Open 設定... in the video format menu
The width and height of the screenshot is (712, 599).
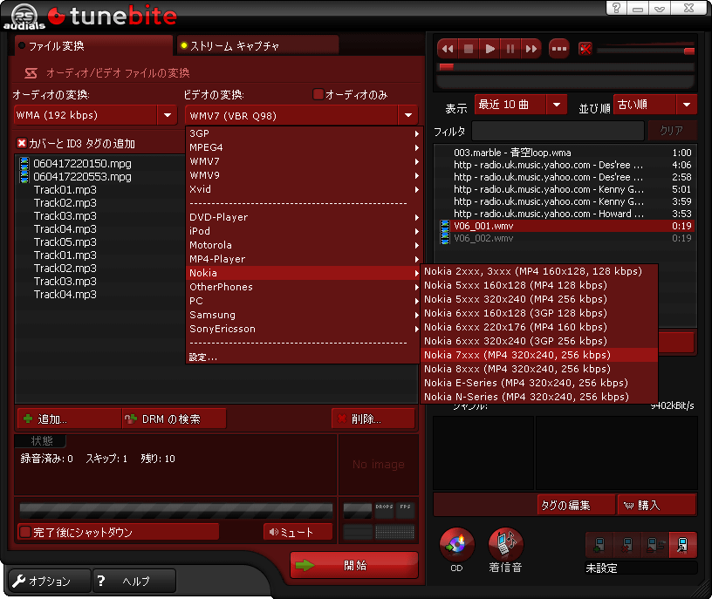(304, 357)
